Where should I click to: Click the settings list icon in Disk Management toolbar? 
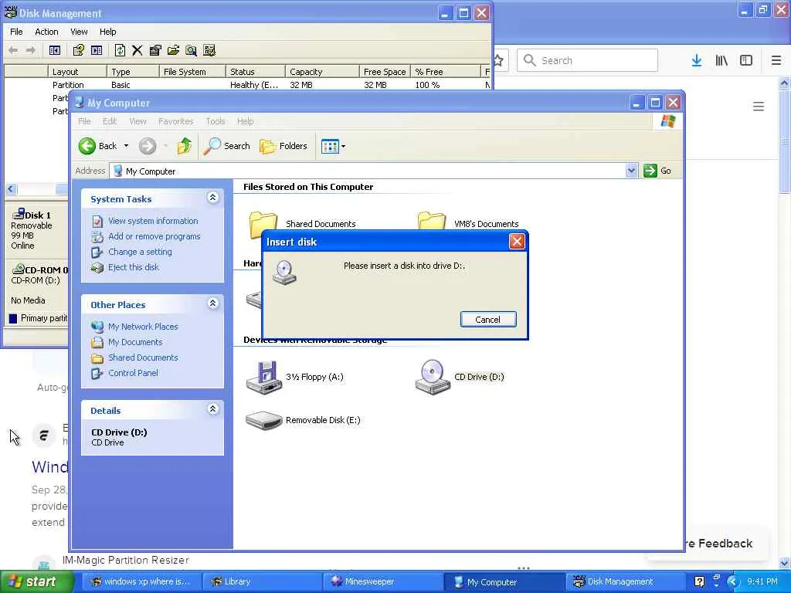point(209,50)
